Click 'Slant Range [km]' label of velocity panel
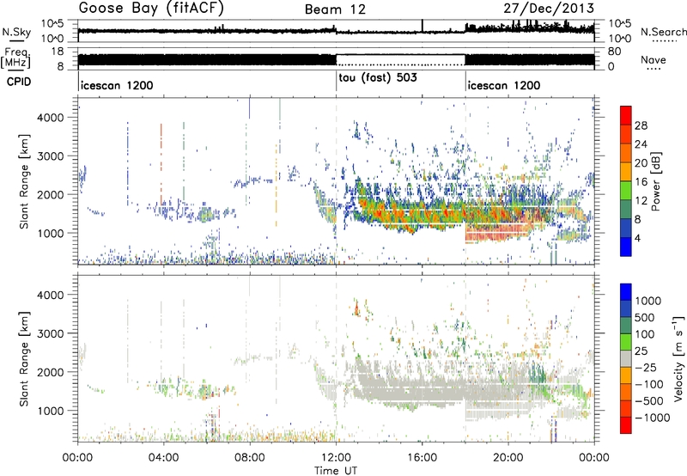The width and height of the screenshot is (687, 476). 24,359
